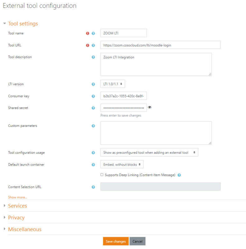Open Consumer key help icon

point(93,96)
